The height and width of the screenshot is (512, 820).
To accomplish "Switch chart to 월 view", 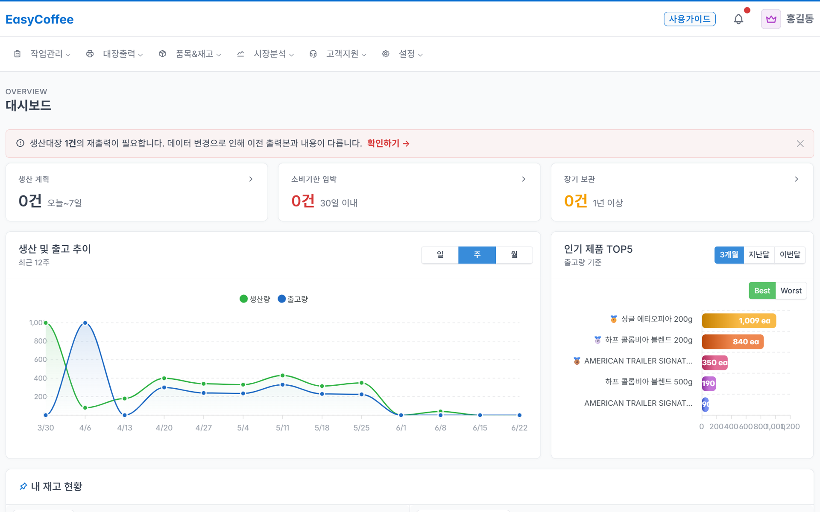I will [x=514, y=255].
